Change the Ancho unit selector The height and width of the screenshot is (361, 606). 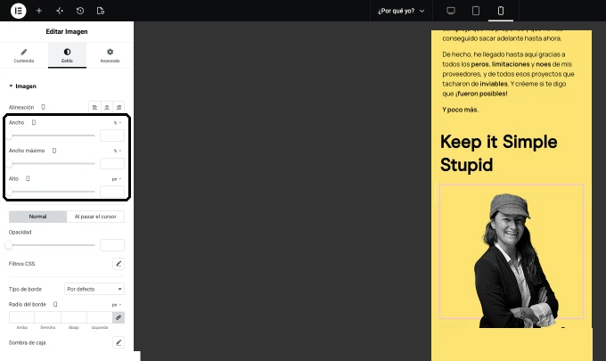pos(117,122)
